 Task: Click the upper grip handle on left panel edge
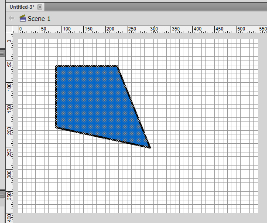point(2,53)
